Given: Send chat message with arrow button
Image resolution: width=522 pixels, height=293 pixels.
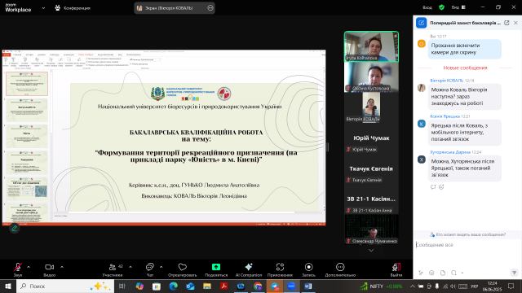Looking at the screenshot, I should pos(514,273).
